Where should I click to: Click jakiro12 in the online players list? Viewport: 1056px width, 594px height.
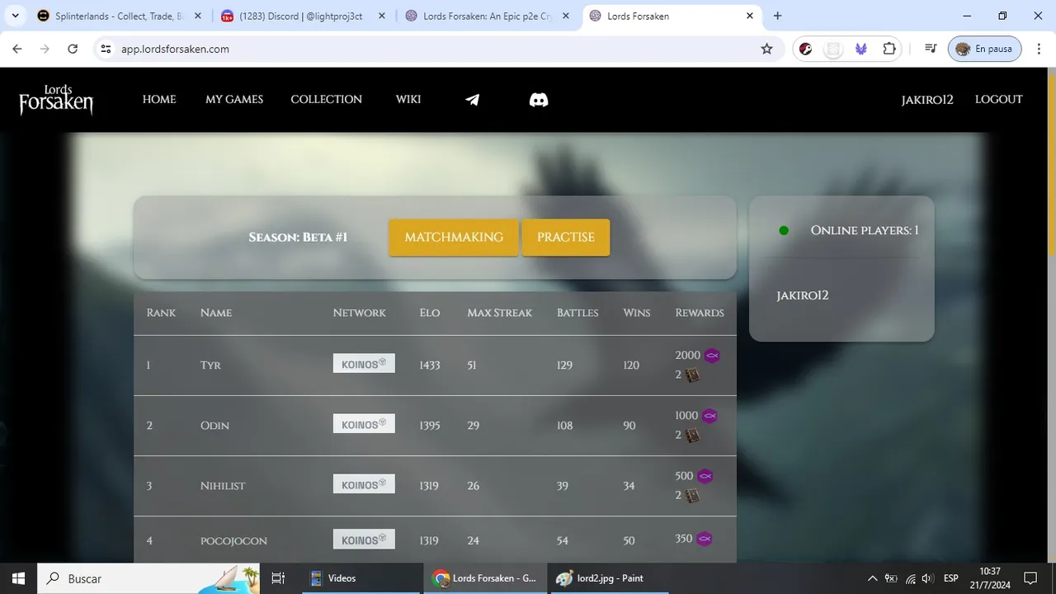803,295
